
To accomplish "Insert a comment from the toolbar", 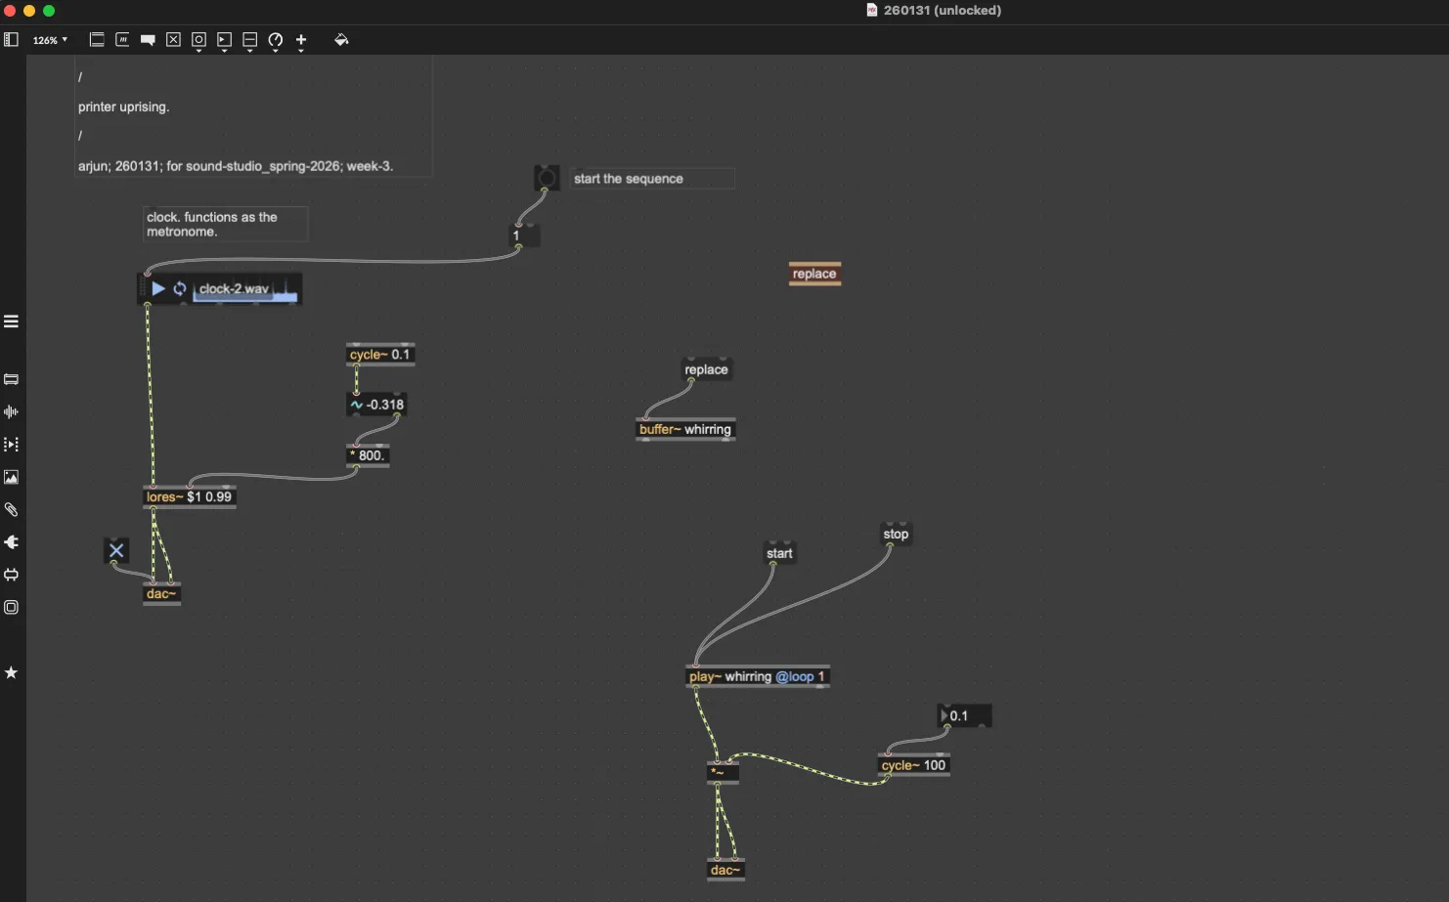I will [148, 40].
